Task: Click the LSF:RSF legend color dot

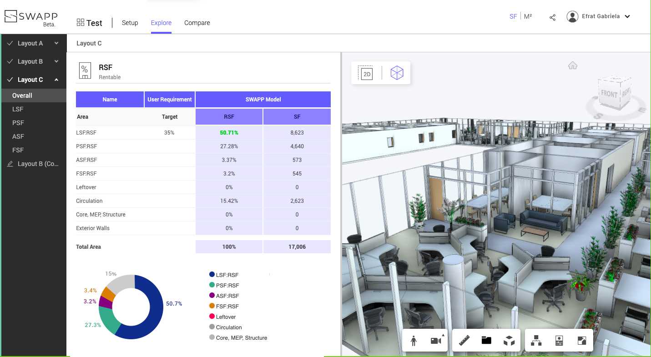Action: click(212, 275)
